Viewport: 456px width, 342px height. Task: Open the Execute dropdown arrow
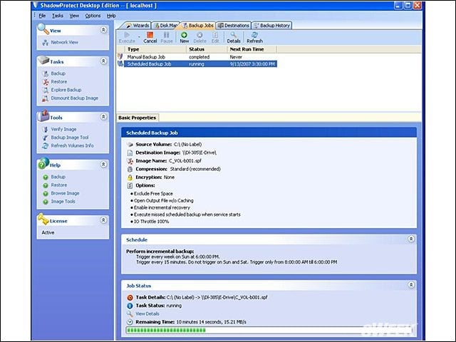139,37
